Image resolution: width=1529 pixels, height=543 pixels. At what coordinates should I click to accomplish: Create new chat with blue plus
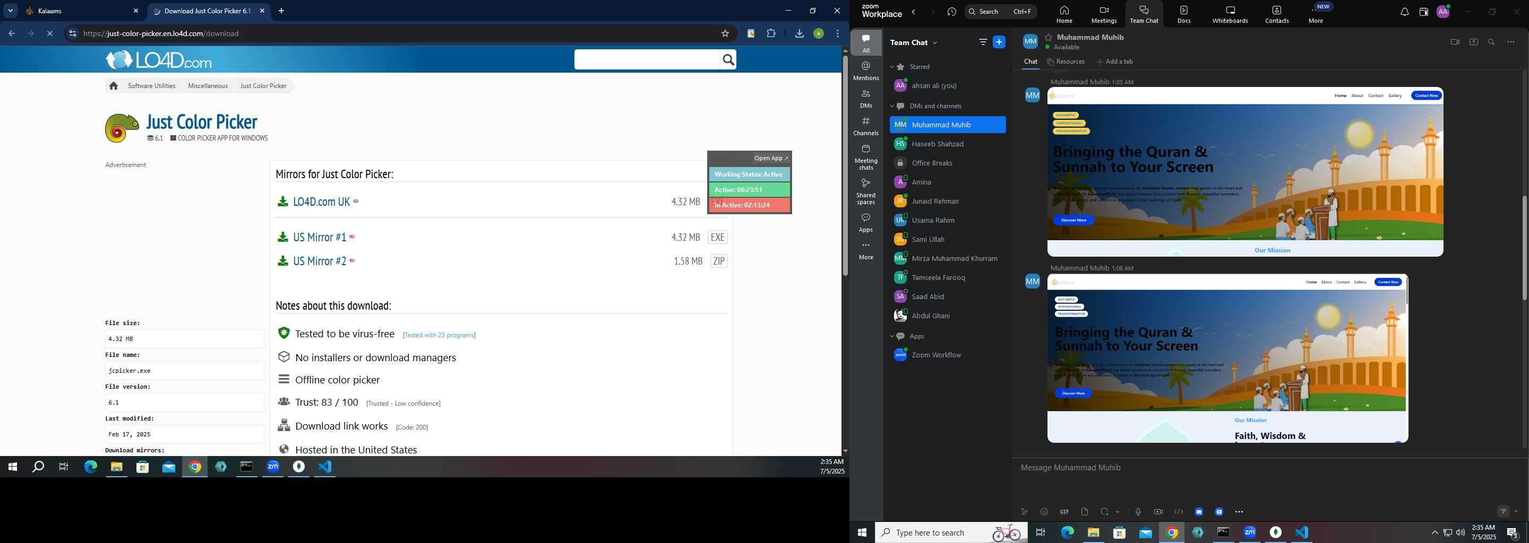(x=1000, y=42)
